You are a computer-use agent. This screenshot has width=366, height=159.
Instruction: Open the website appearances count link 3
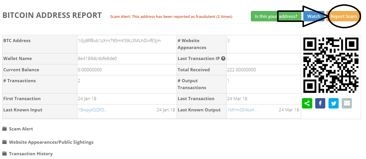tap(228, 41)
